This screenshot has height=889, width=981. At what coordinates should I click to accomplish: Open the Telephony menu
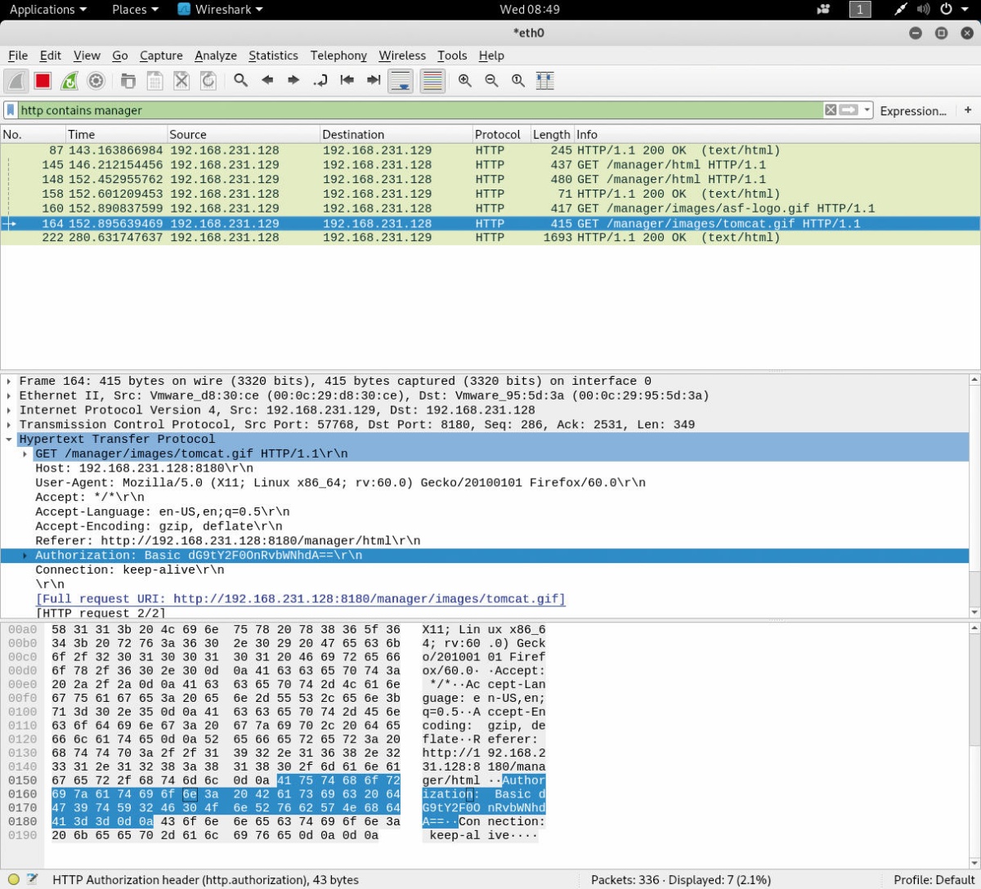pos(338,56)
